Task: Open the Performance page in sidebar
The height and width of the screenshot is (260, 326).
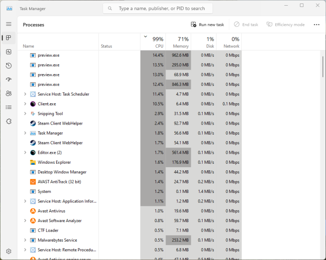Action: pos(9,52)
